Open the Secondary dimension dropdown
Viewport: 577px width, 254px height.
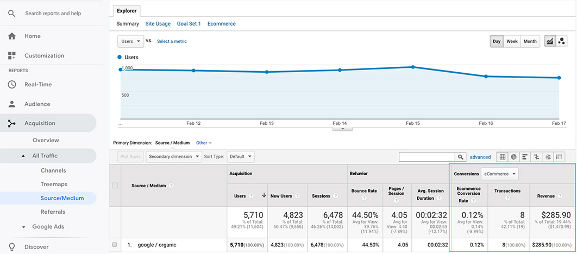click(x=173, y=156)
